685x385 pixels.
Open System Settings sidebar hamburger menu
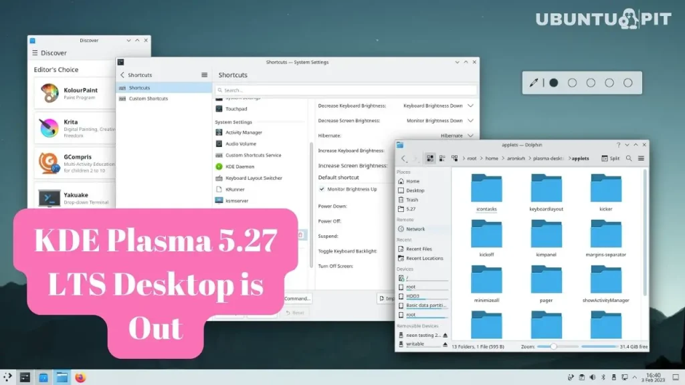pyautogui.click(x=204, y=75)
